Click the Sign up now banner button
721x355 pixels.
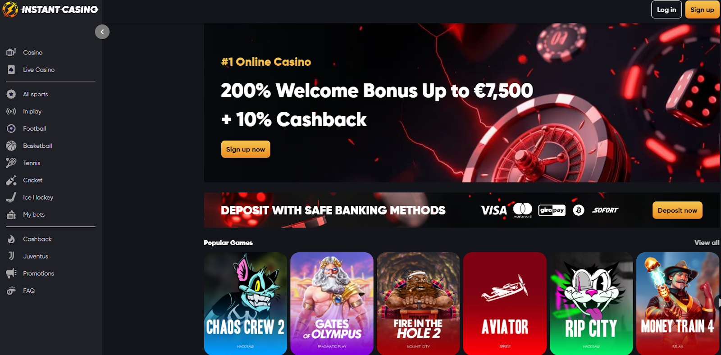coord(246,149)
